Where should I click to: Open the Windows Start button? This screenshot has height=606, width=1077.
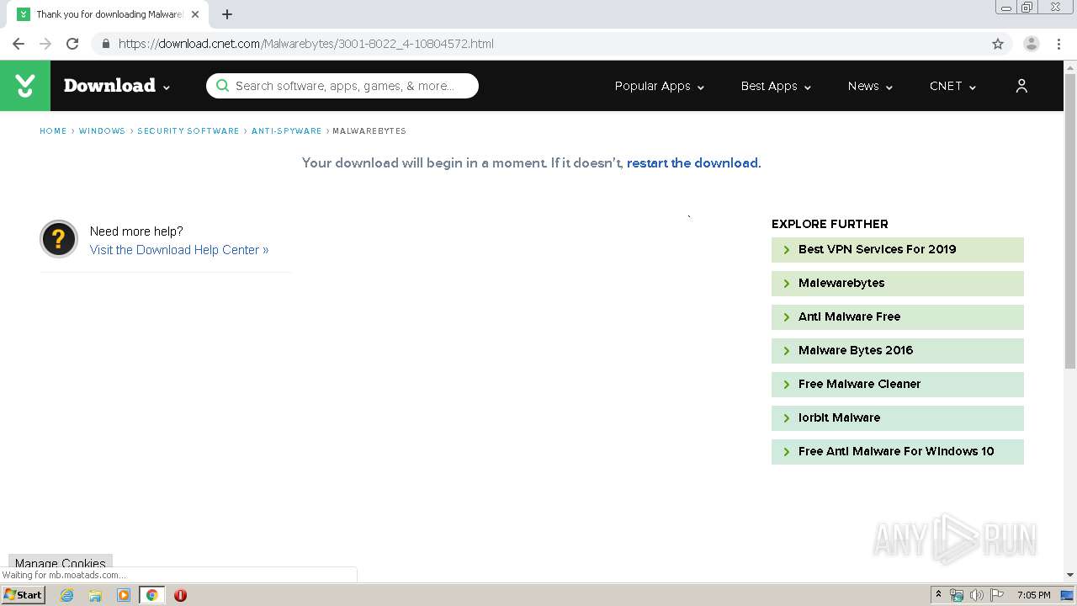[23, 595]
